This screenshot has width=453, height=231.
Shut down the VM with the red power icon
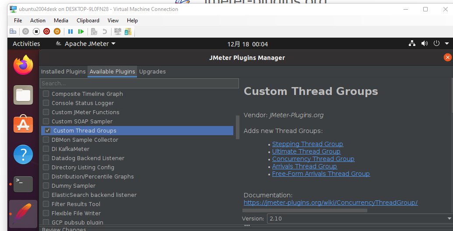click(46, 31)
